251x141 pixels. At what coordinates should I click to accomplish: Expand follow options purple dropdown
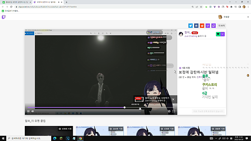tap(223, 34)
